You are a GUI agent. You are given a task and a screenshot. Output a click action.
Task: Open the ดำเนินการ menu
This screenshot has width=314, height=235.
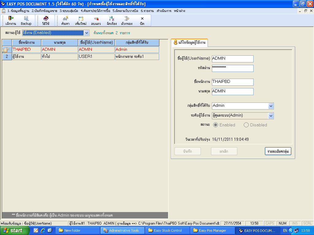pos(164,11)
